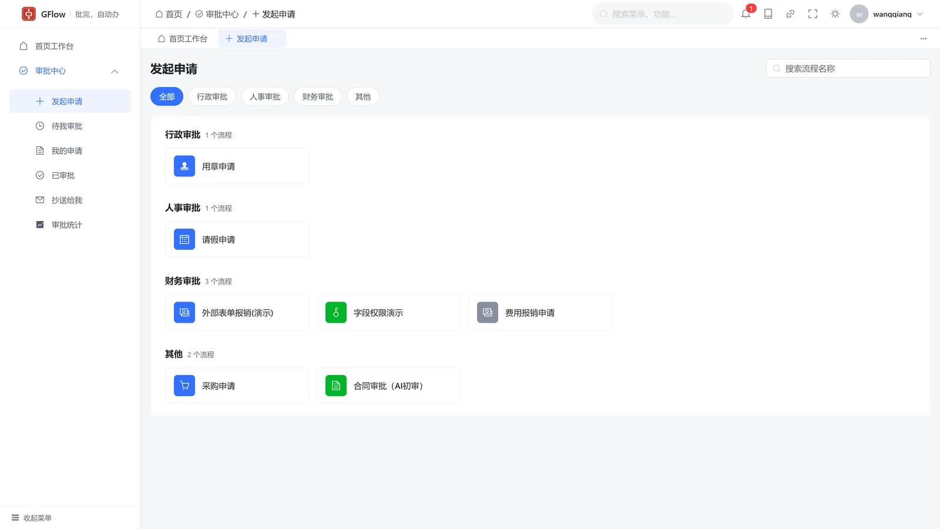Click the link chain icon in header
The image size is (940, 529).
point(790,14)
